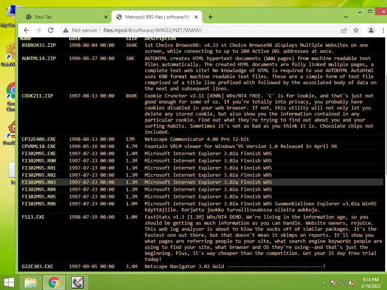Click the muted volume tray icon

(351, 283)
